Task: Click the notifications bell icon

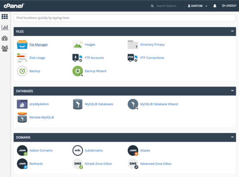Action: pyautogui.click(x=215, y=6)
